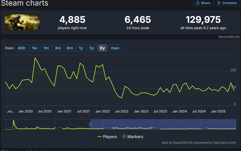The height and width of the screenshot is (151, 241).
Task: Click the Share button
Action: pos(203,3)
